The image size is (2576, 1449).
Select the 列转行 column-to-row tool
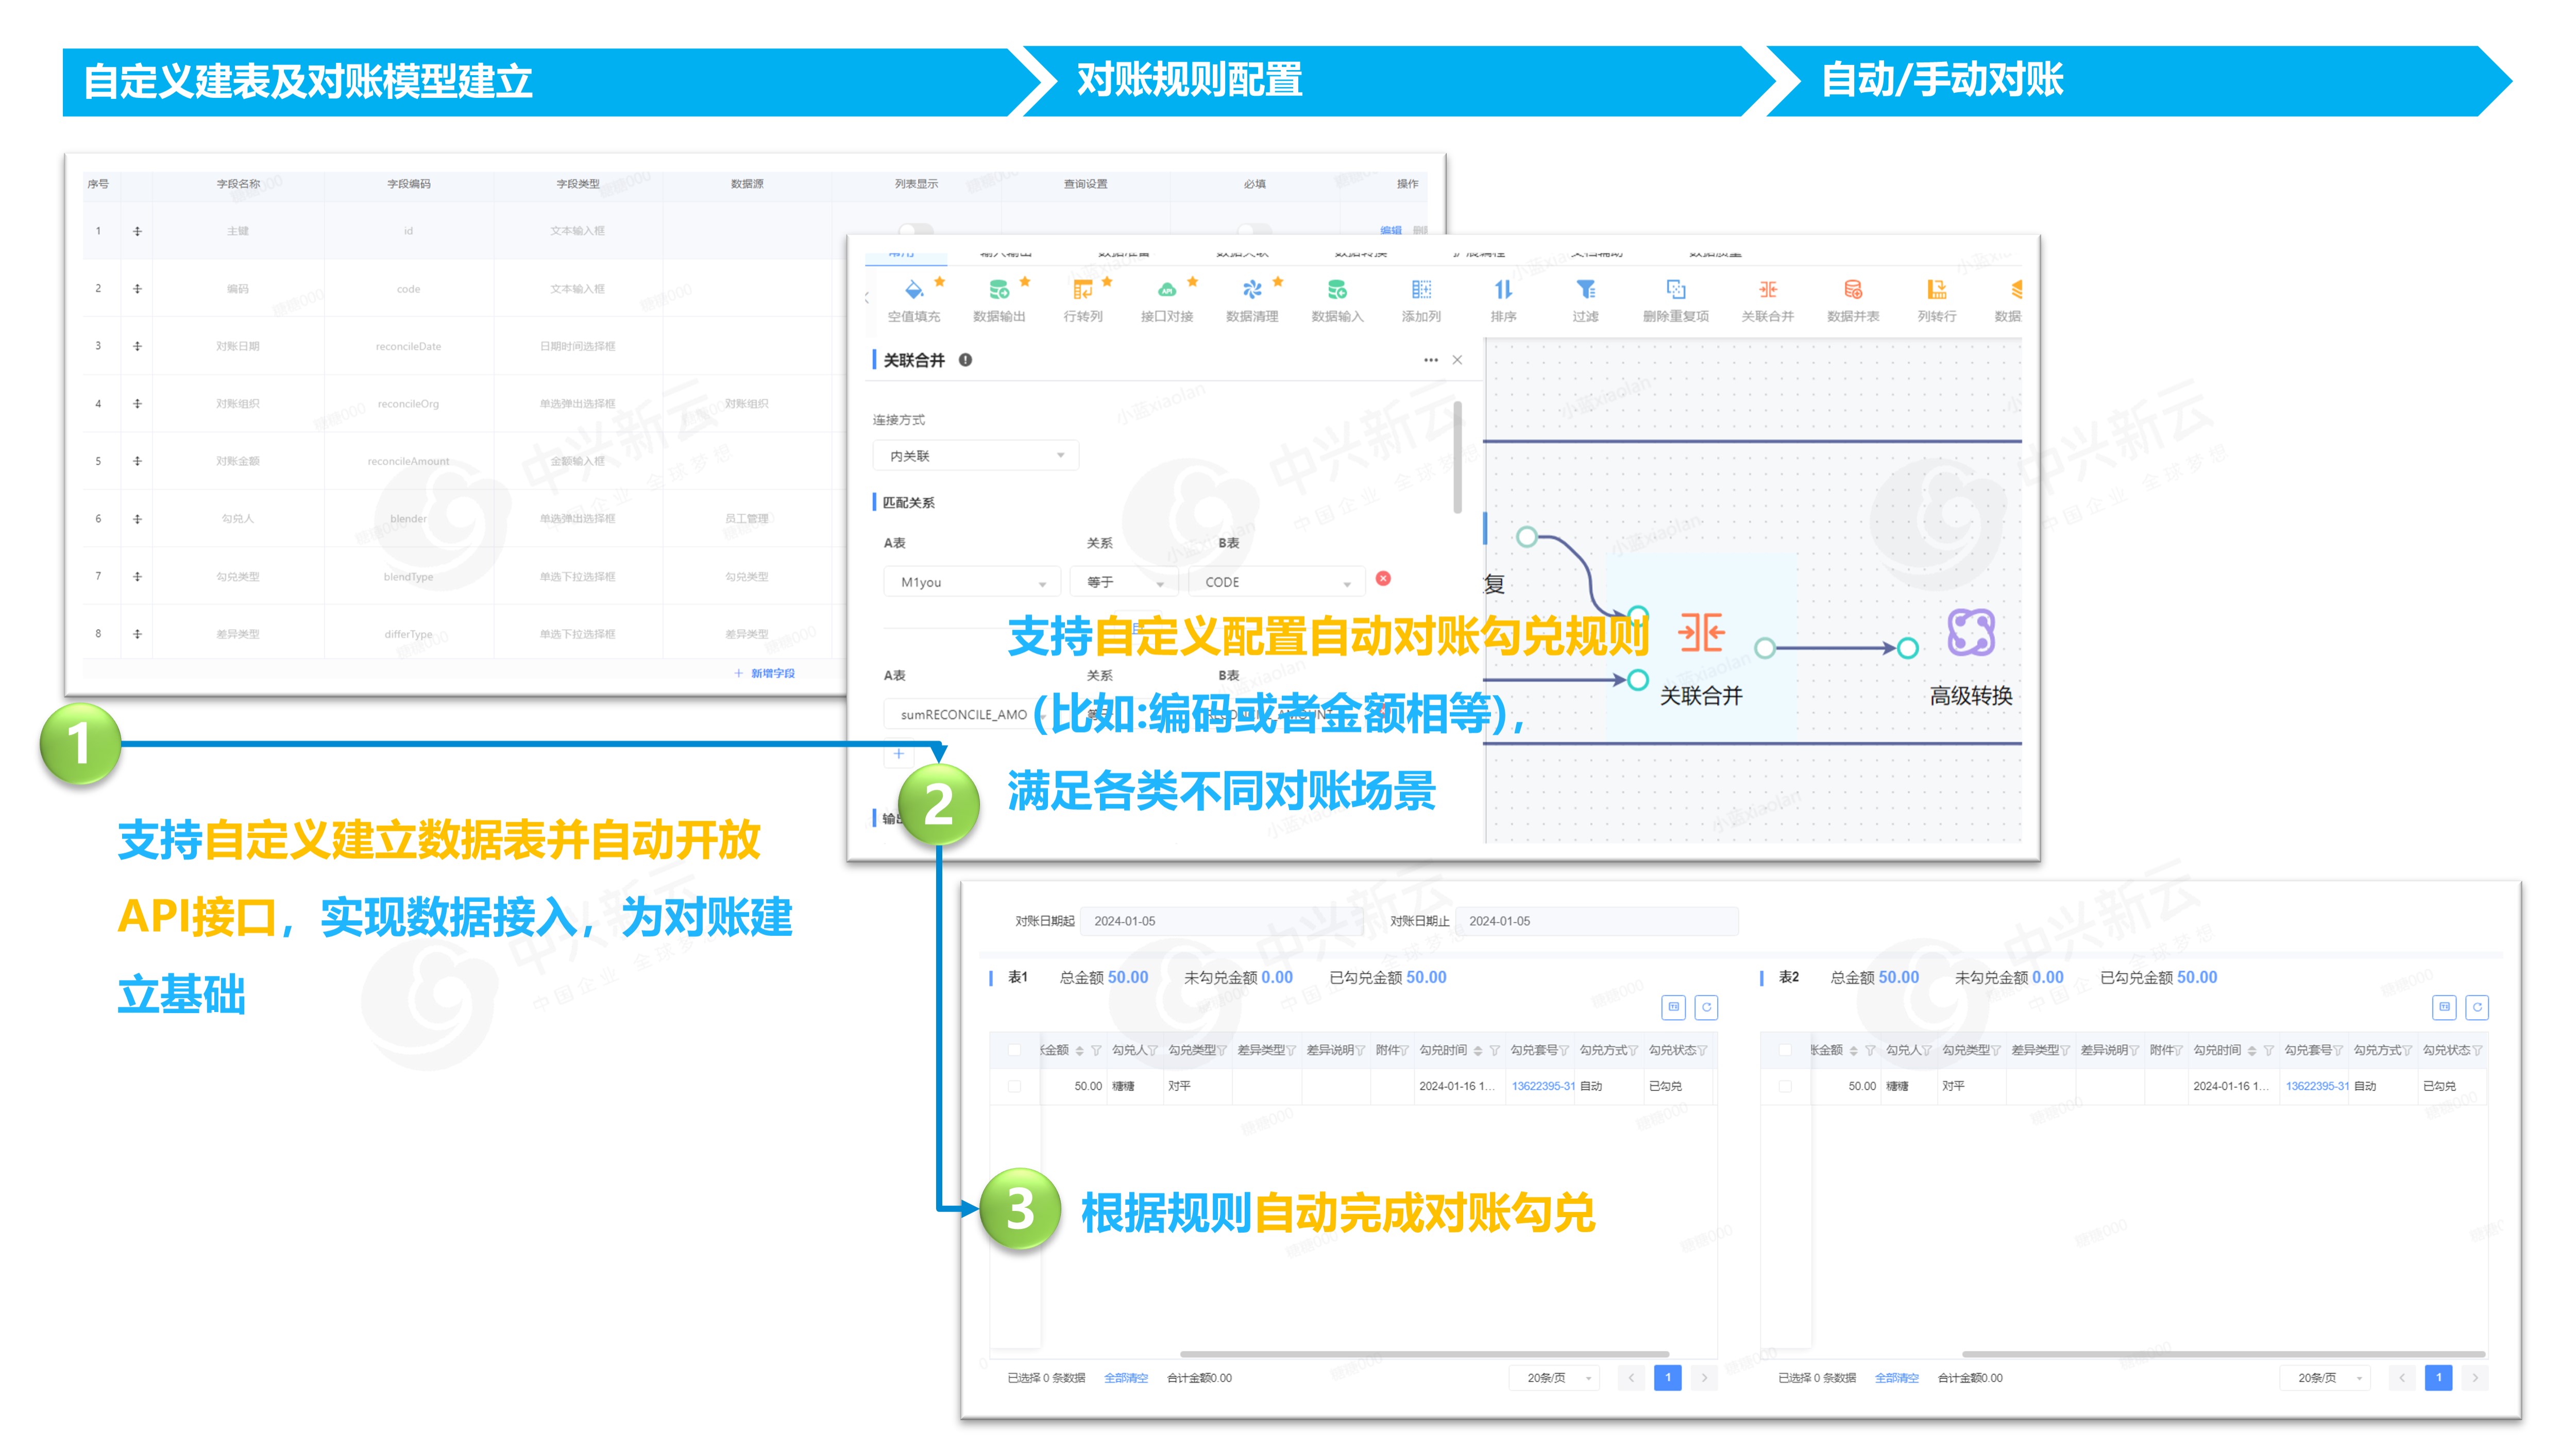click(x=1937, y=290)
